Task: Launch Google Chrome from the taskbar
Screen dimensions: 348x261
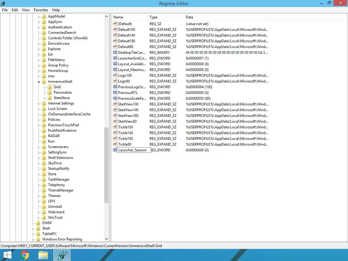Action: coord(25,255)
